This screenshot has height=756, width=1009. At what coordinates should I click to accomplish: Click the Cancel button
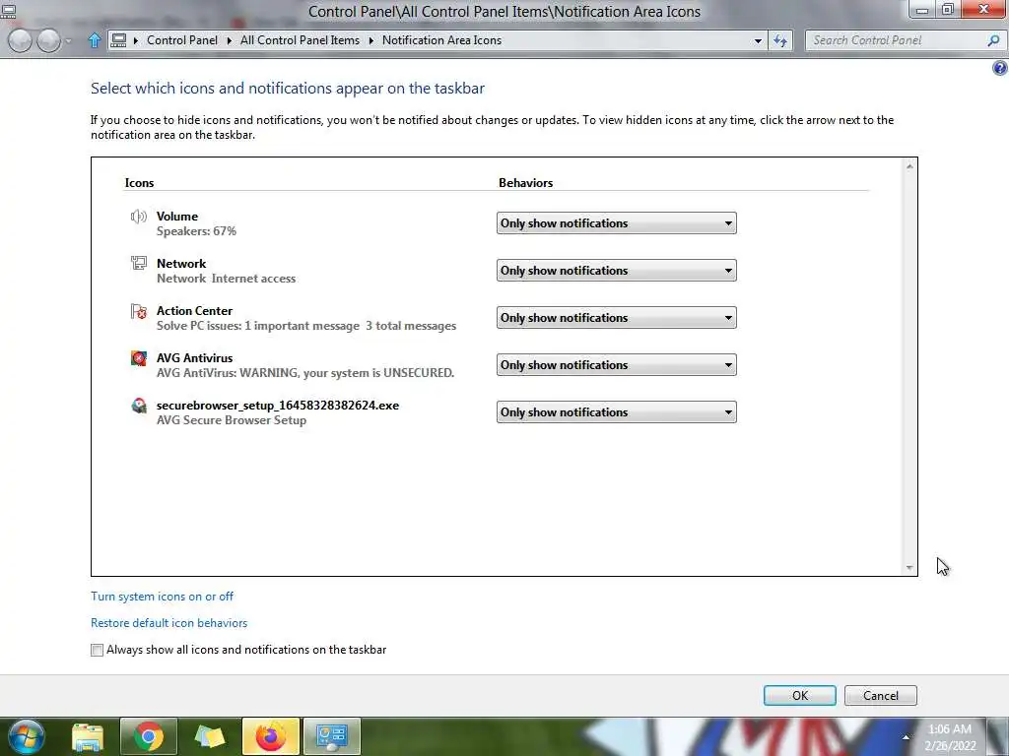pyautogui.click(x=880, y=696)
